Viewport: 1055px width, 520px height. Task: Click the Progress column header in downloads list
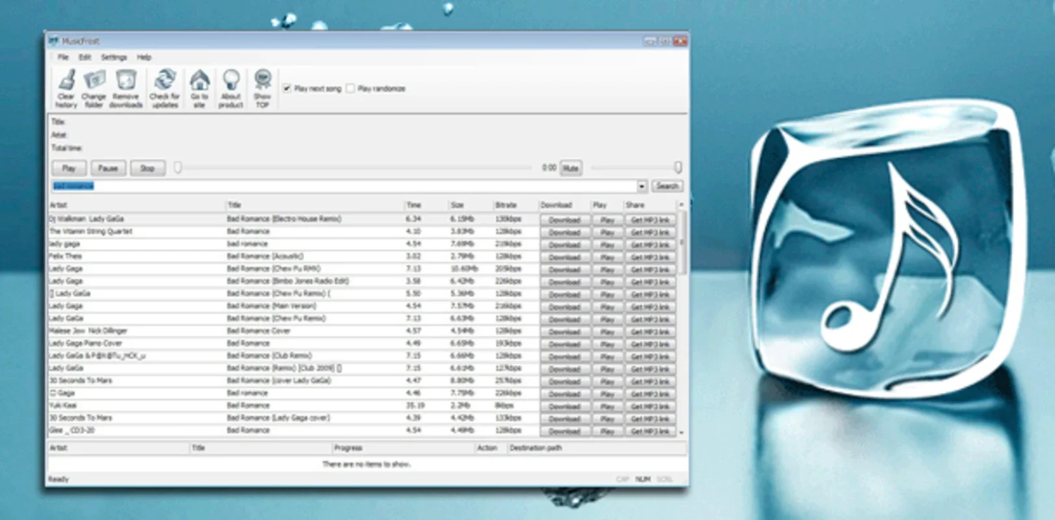402,448
